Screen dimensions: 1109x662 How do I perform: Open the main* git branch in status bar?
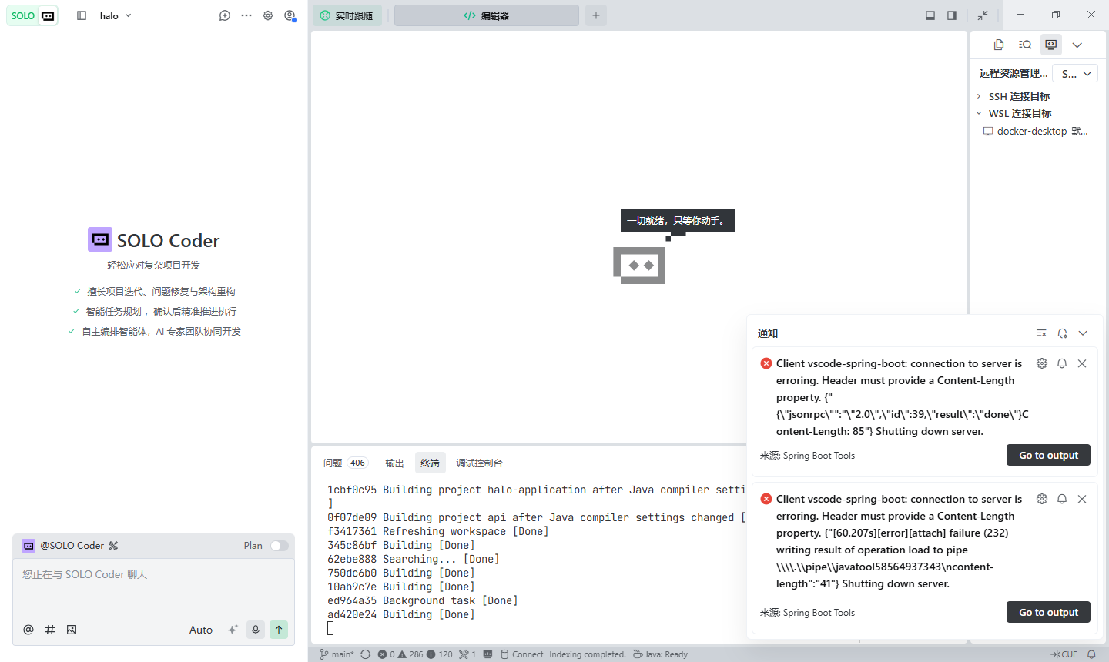pyautogui.click(x=337, y=654)
